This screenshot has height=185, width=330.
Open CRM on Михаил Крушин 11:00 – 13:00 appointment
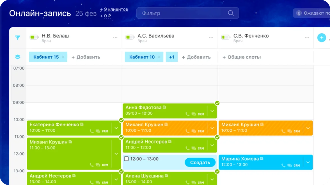click(x=105, y=165)
